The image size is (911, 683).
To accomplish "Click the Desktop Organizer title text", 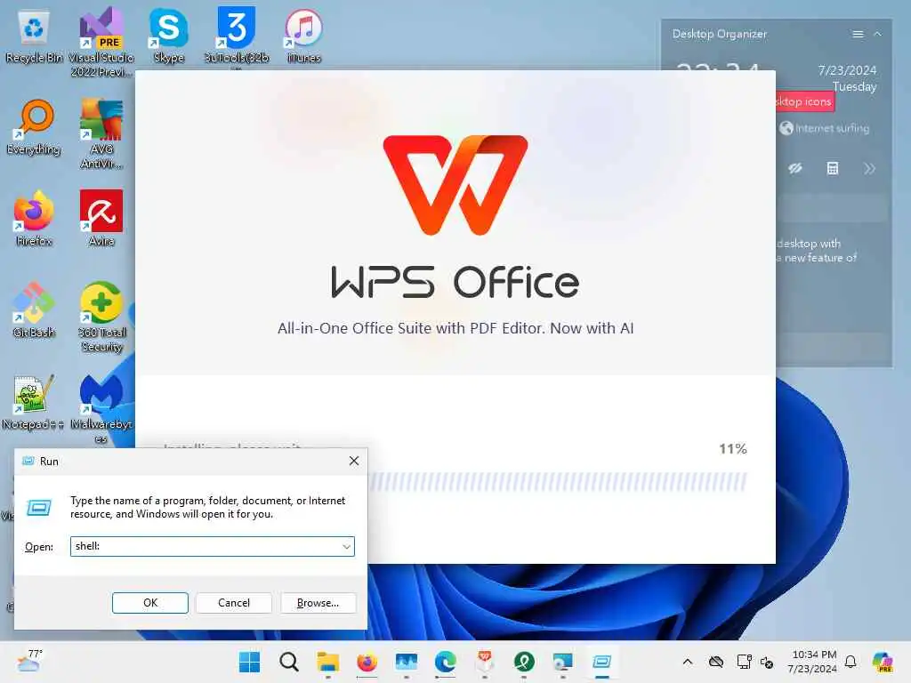I will point(719,35).
